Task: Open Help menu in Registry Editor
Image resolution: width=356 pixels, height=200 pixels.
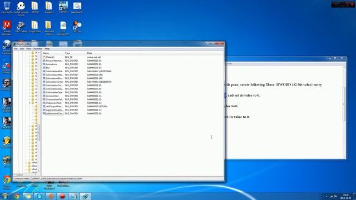Action: (x=47, y=49)
